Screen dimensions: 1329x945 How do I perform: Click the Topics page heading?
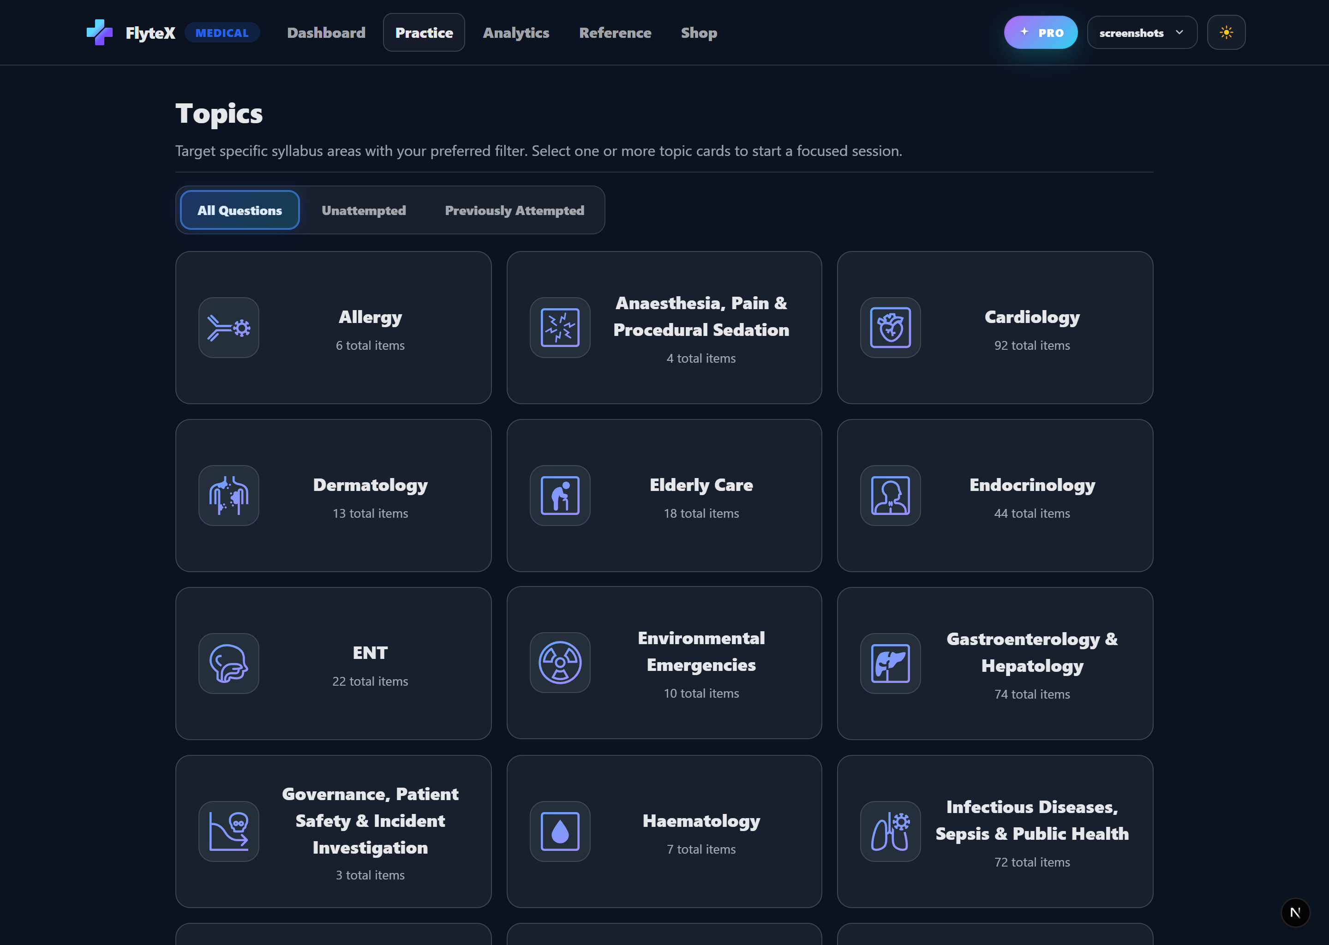point(219,114)
